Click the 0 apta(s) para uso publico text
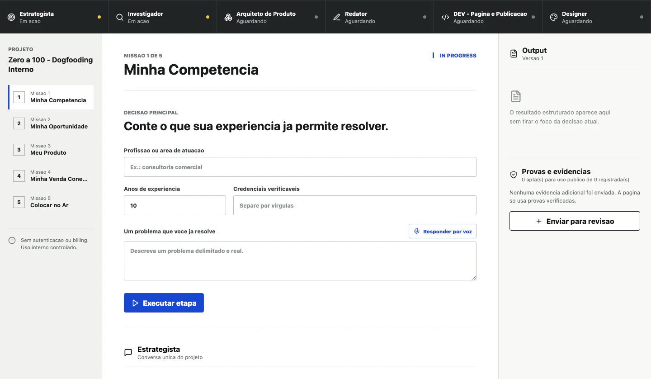Viewport: 651px width, 379px height. (x=576, y=180)
